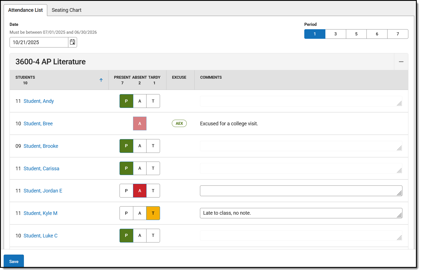
Task: Open Student, Andy's profile link
Action: (39, 101)
